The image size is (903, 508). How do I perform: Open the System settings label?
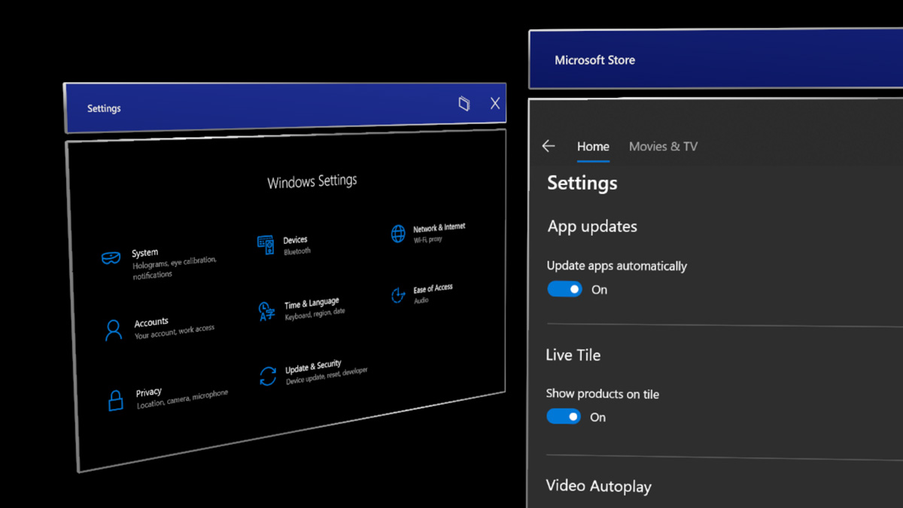(x=144, y=253)
